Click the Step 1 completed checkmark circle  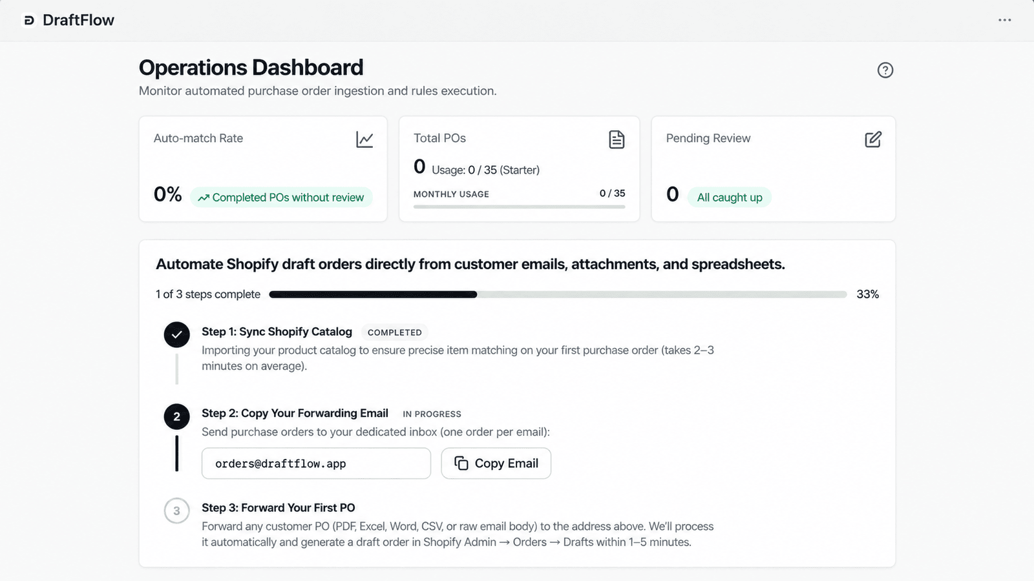176,334
